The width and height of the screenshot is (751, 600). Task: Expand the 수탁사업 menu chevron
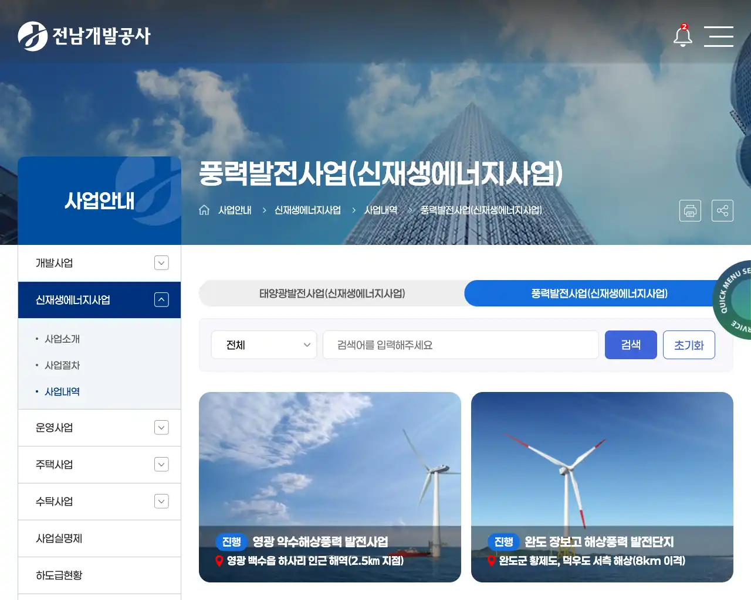161,502
